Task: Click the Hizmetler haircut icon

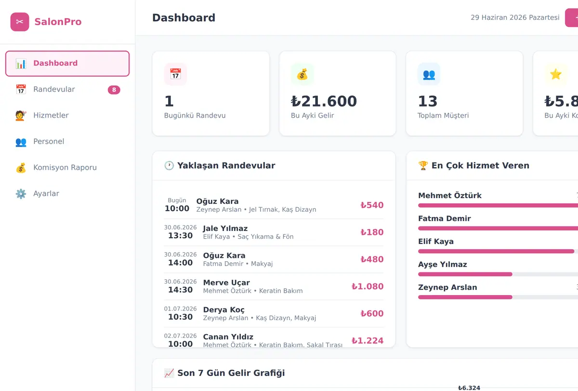Action: (x=21, y=116)
